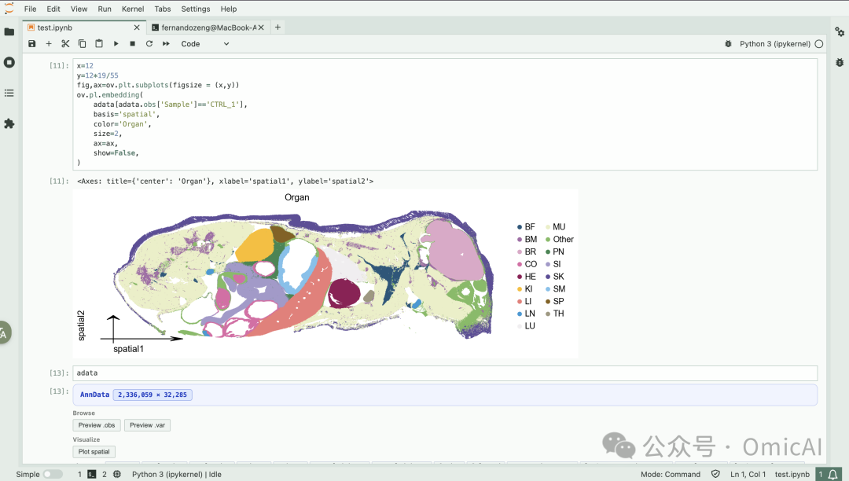Click the kernel status circle indicator
Screen dimensions: 849x481
coord(819,44)
